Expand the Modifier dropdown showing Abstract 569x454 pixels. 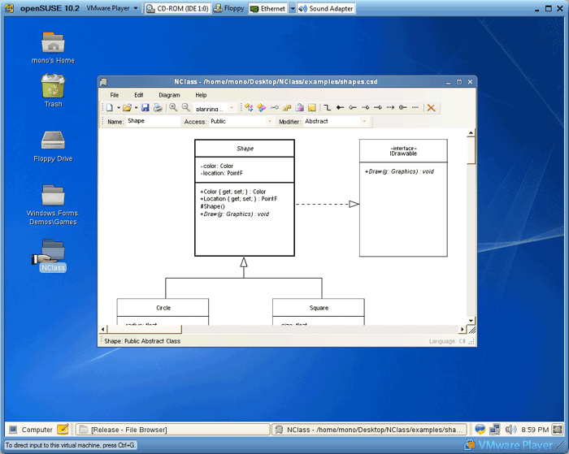point(363,122)
